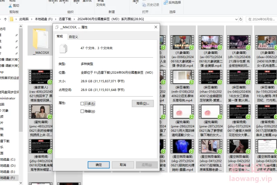Screen dimensions: 277x185
Task: Click the green sync badge on av-0075 thumbnail
Action: pyautogui.click(x=220, y=47)
